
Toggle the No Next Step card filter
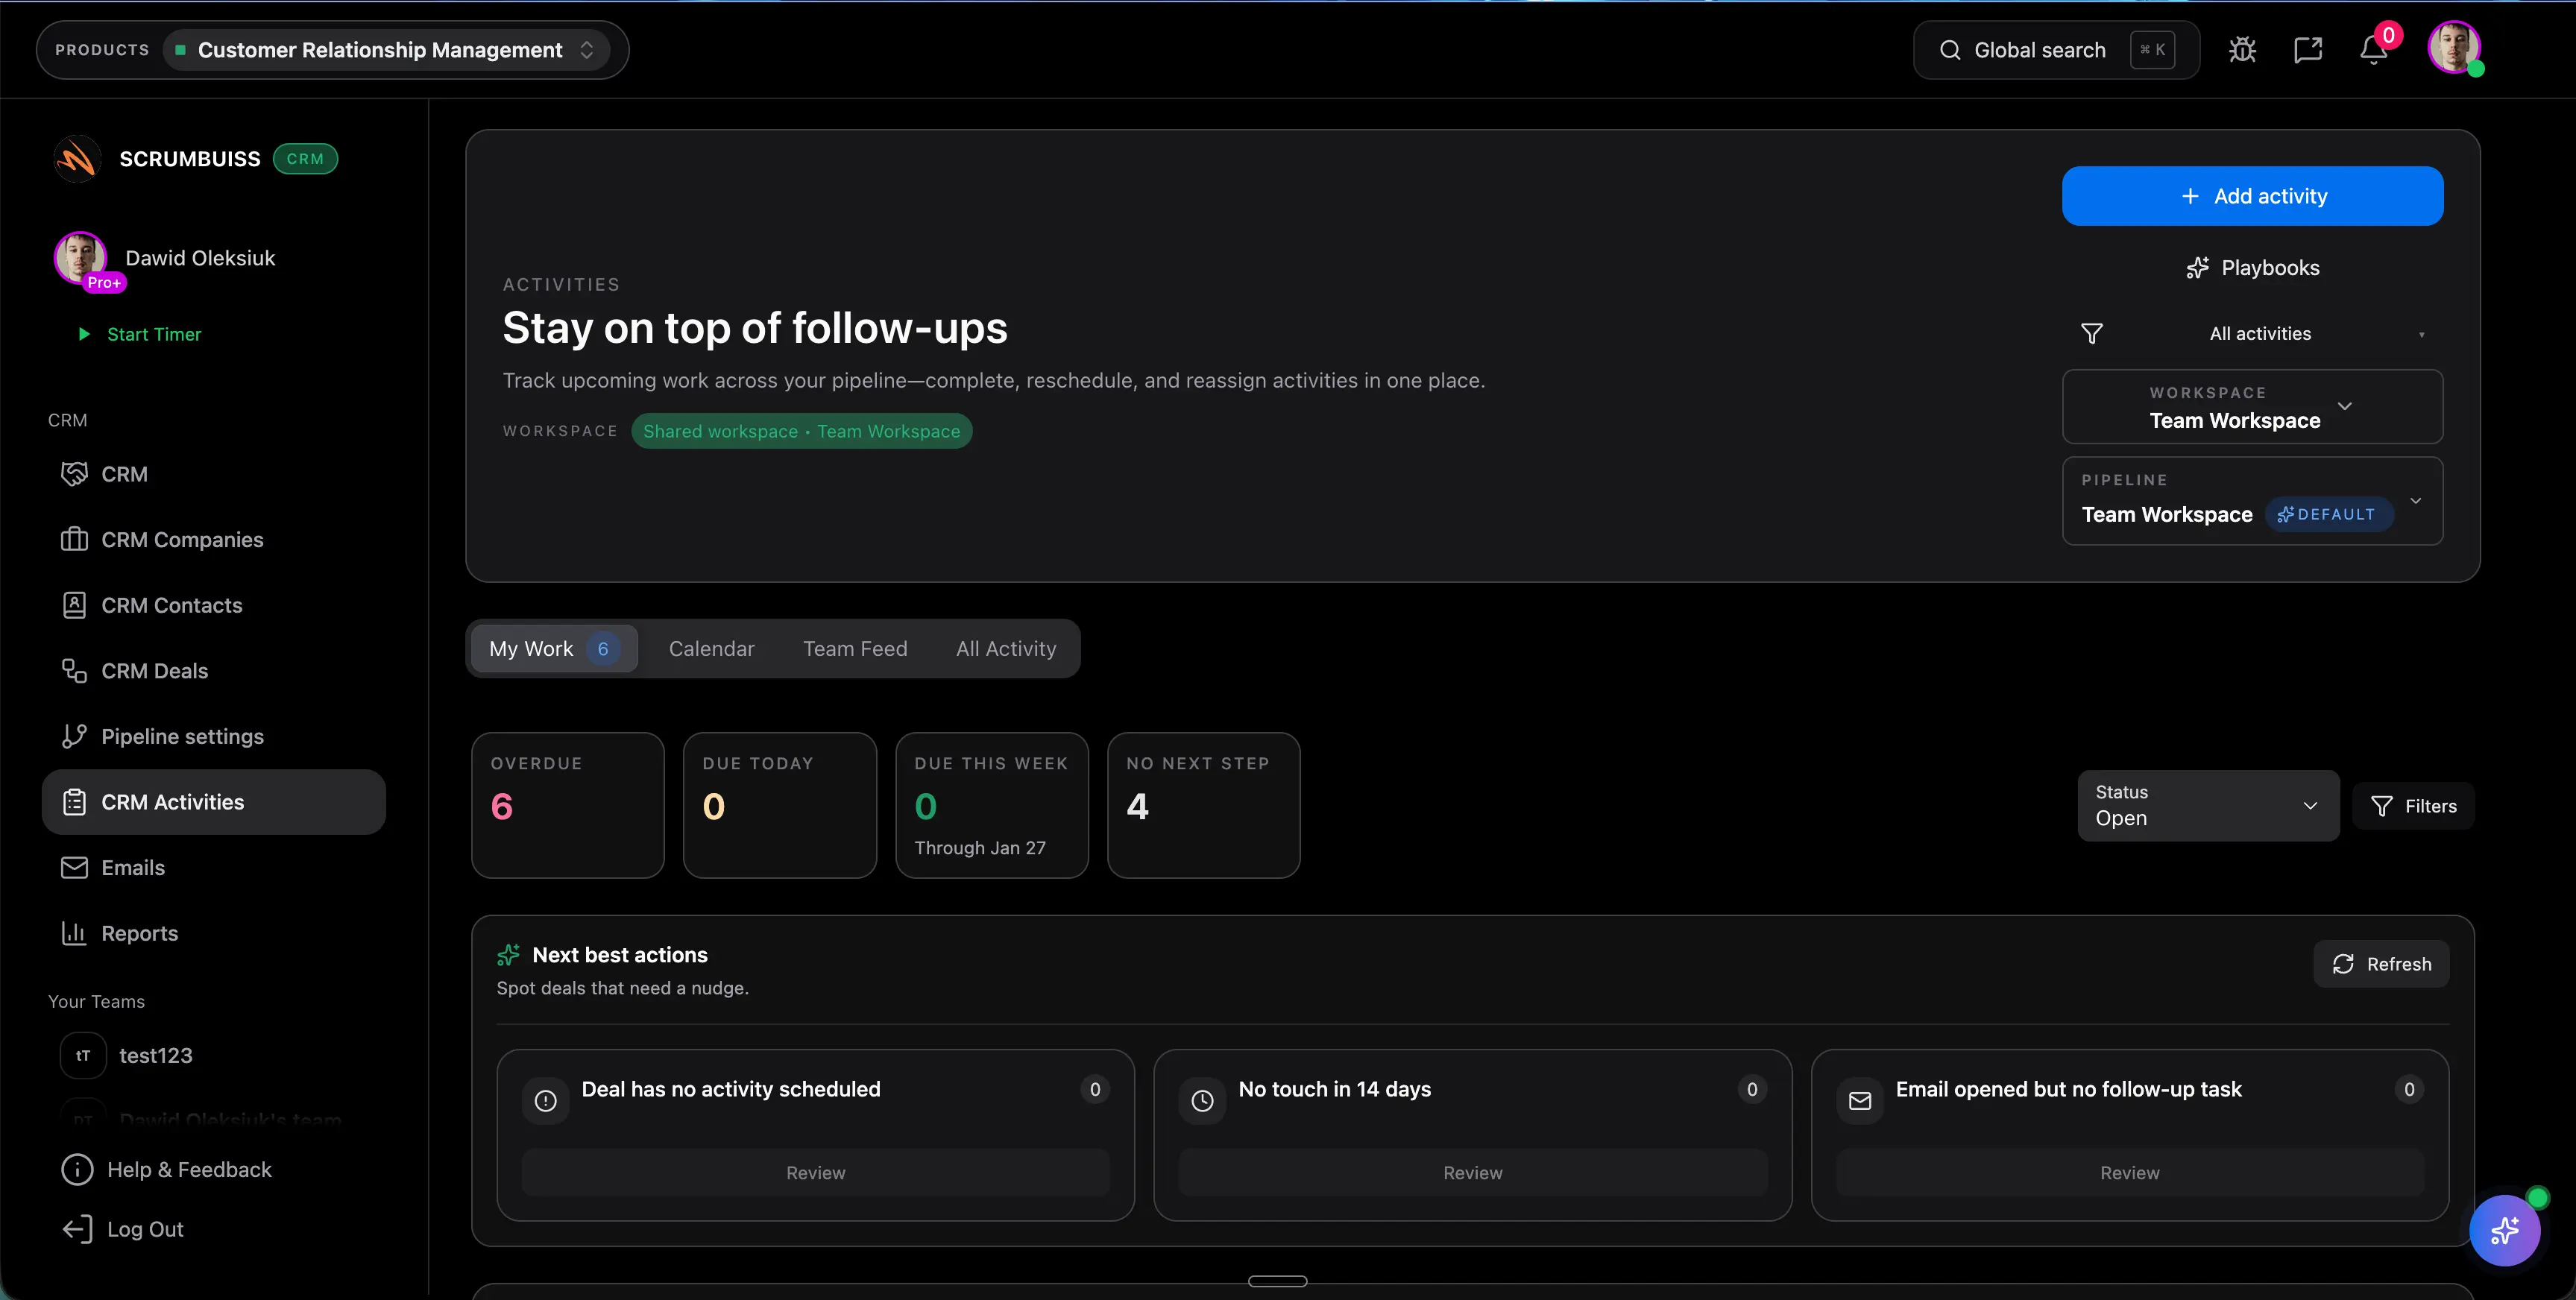coord(1203,805)
